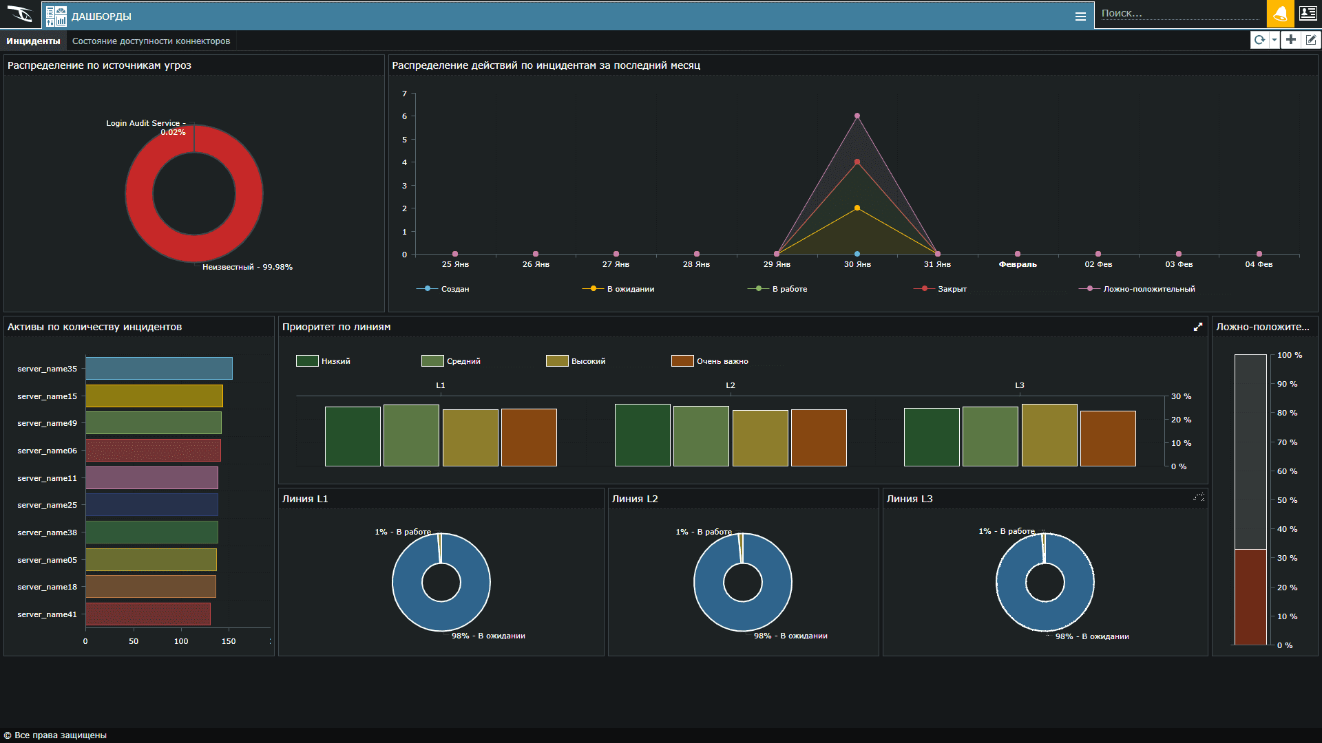Click the Низкий priority legend swatch
This screenshot has height=743, width=1322.
point(306,361)
